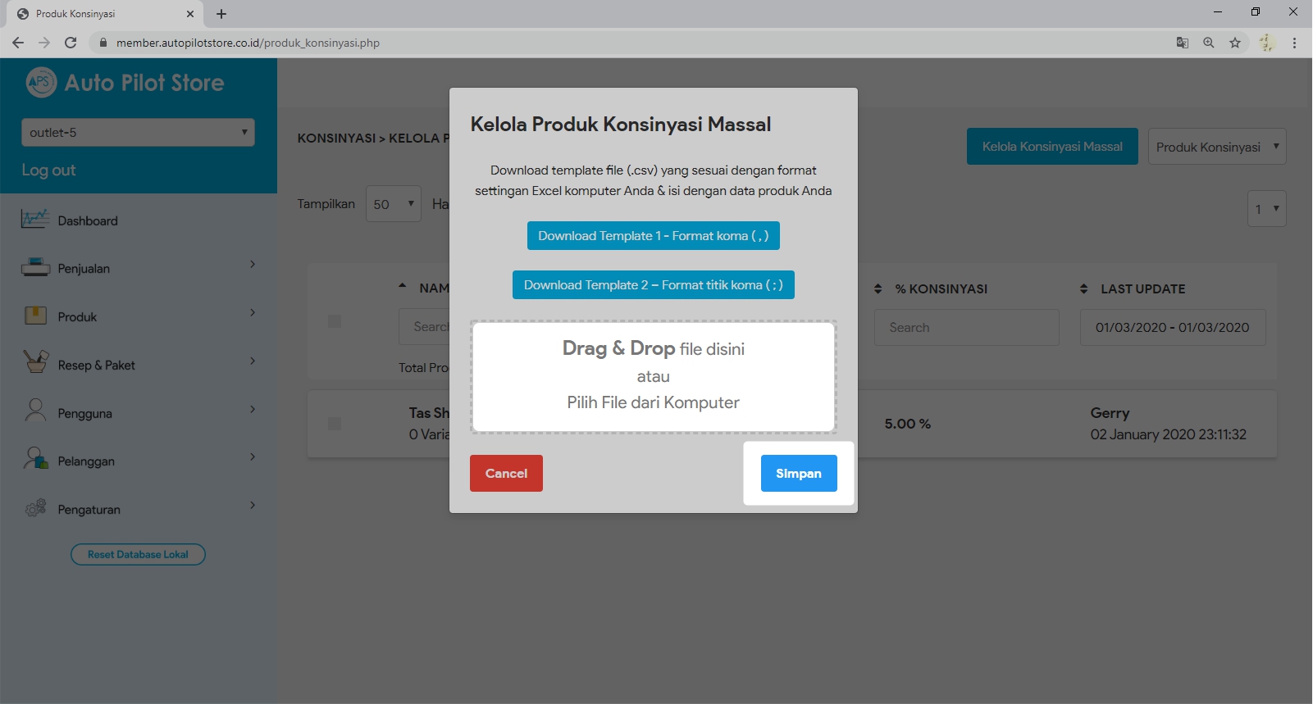1313x704 pixels.
Task: Tick the checkbox for the Tas row
Action: click(335, 424)
